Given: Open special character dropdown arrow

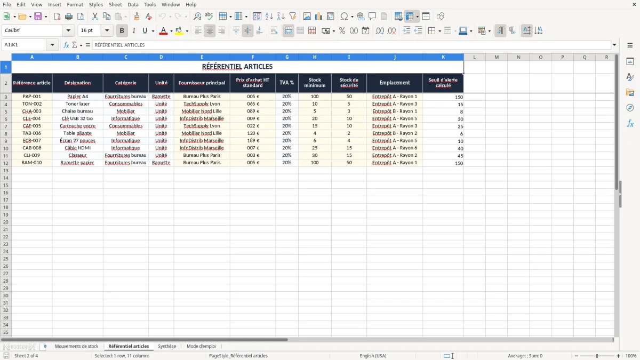Looking at the screenshot, I should coord(352,17).
